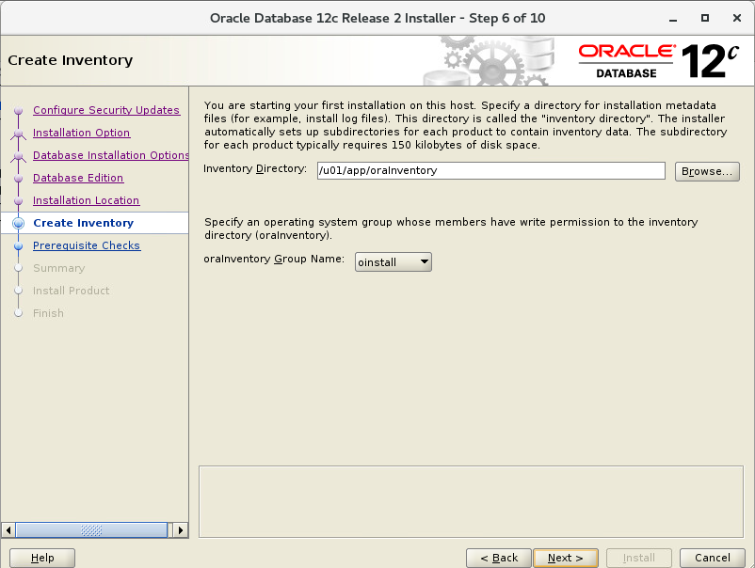
Task: Cancel the Oracle installation
Action: coord(712,558)
